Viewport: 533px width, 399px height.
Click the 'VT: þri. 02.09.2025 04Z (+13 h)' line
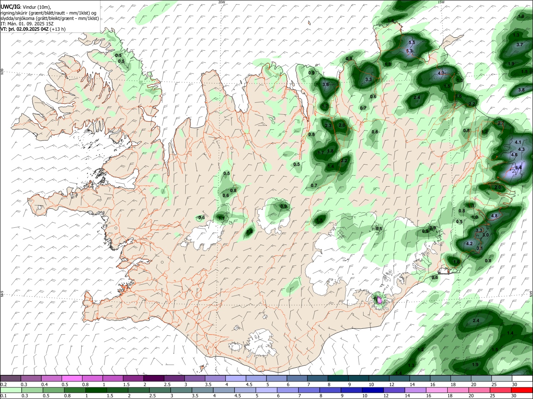pos(33,29)
